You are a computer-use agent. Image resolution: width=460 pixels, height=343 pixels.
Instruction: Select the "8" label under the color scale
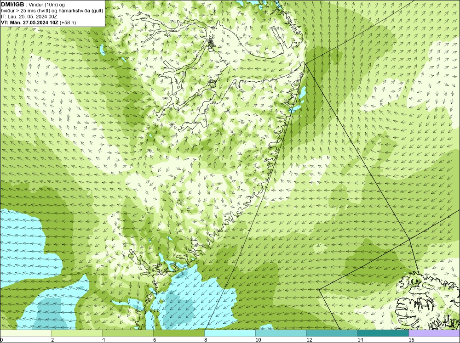coord(206,340)
